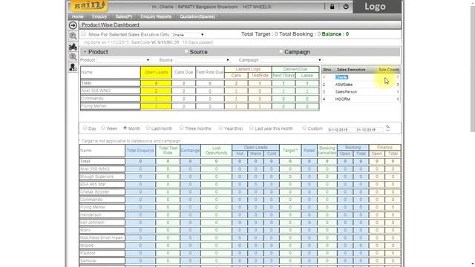Click Open Leads value in Total row

[x=156, y=83]
